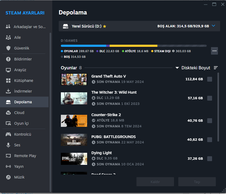The image size is (226, 194).
Task: Switch to Güvenlik settings
Action: pyautogui.click(x=24, y=48)
